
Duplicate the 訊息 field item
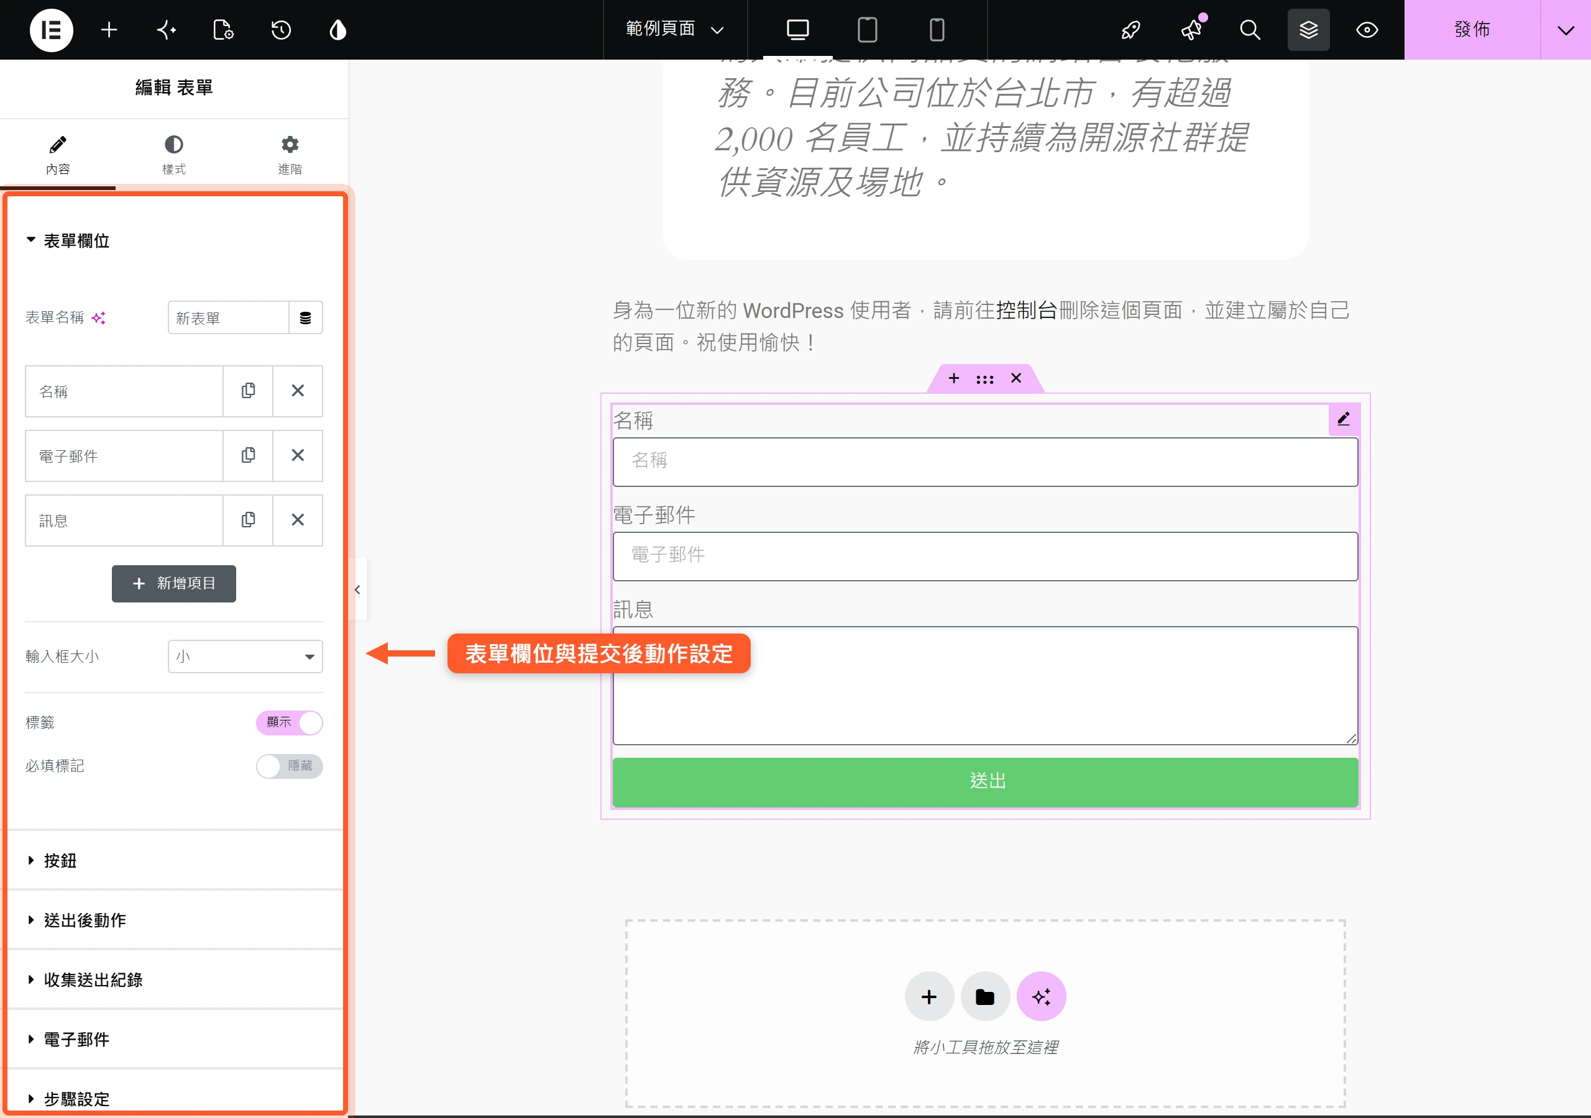coord(248,519)
